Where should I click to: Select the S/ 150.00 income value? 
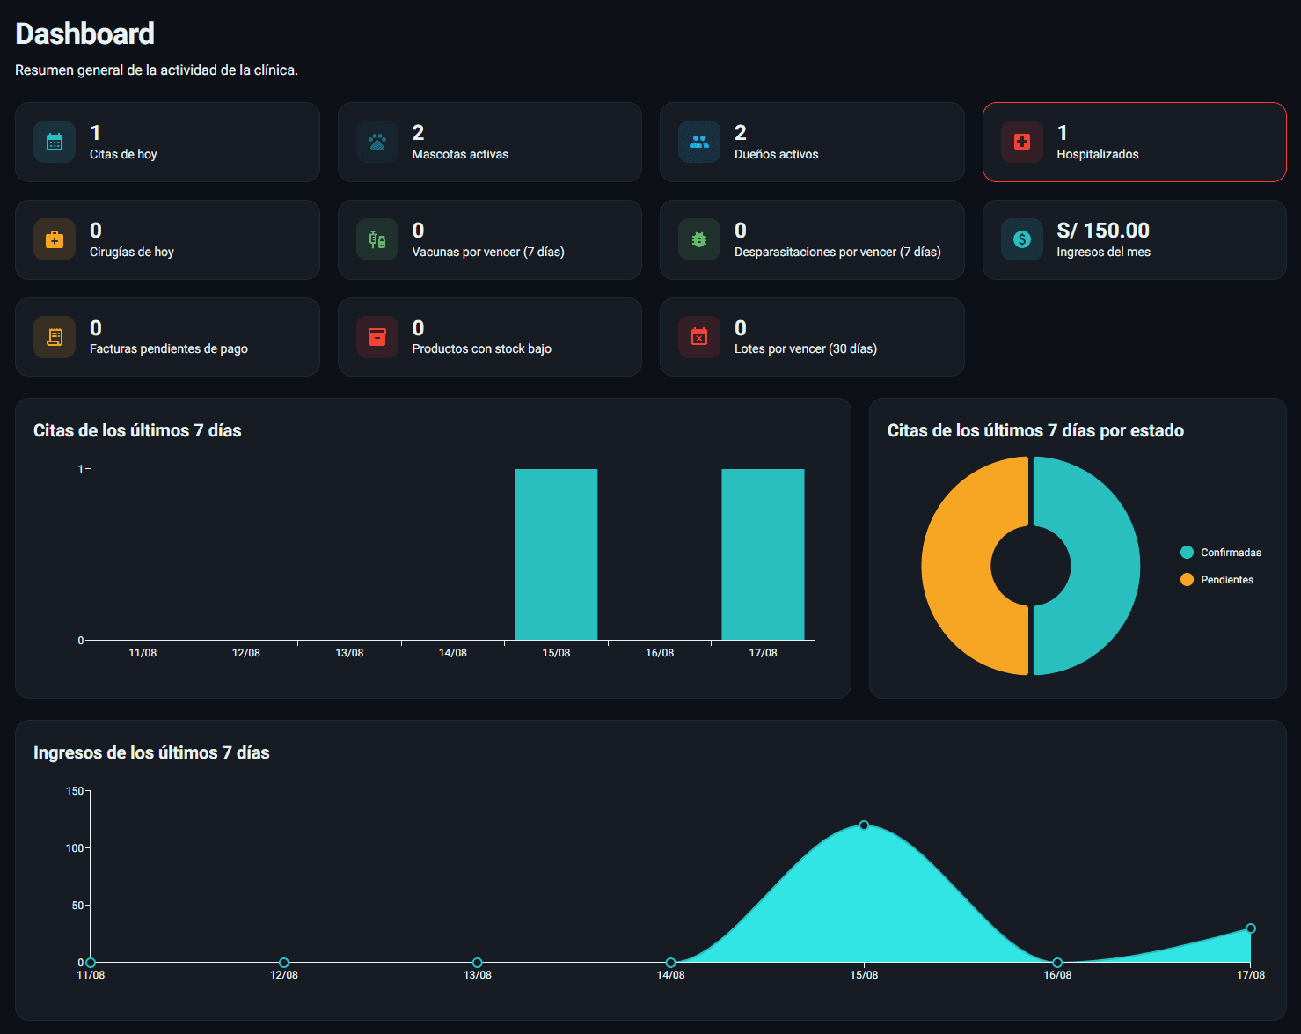coord(1103,231)
